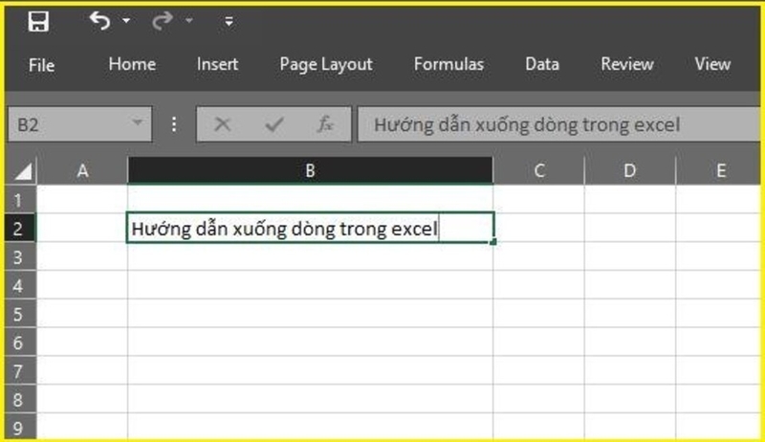765x442 pixels.
Task: Select column C header
Action: click(538, 170)
